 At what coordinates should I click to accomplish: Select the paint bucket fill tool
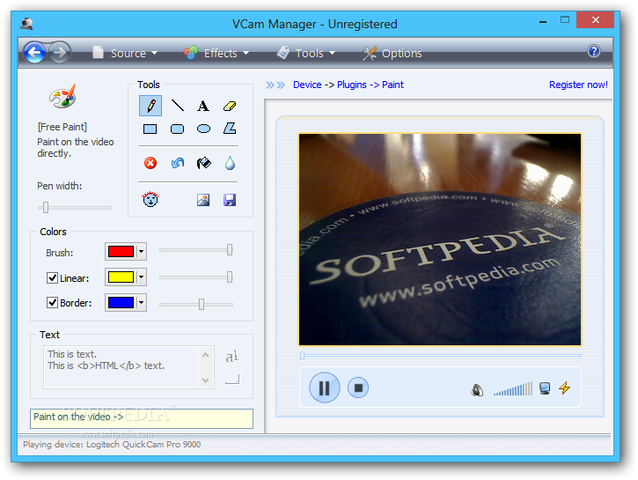[204, 163]
